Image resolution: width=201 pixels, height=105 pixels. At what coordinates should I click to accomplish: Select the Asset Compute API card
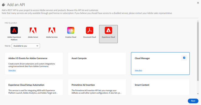pyautogui.click(x=97, y=63)
